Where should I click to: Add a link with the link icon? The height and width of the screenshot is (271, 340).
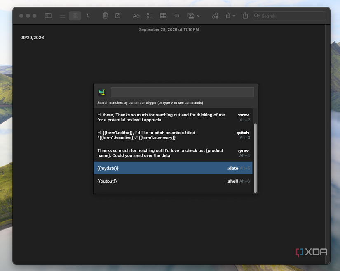[x=215, y=16]
